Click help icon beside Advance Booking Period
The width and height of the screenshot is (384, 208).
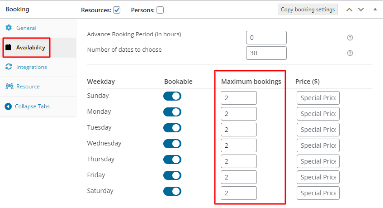point(350,38)
